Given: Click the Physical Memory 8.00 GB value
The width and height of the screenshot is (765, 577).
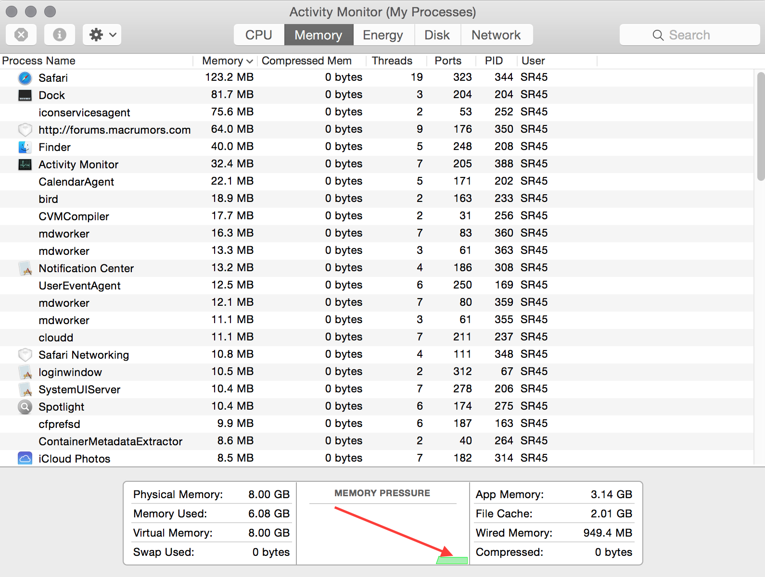Looking at the screenshot, I should (269, 494).
